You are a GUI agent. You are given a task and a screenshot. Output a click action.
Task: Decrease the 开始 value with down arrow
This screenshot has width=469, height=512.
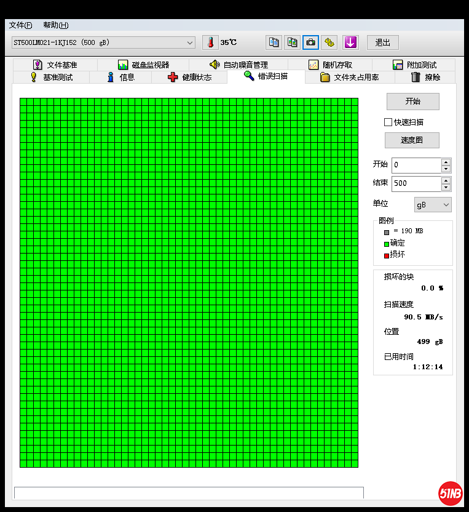click(446, 169)
